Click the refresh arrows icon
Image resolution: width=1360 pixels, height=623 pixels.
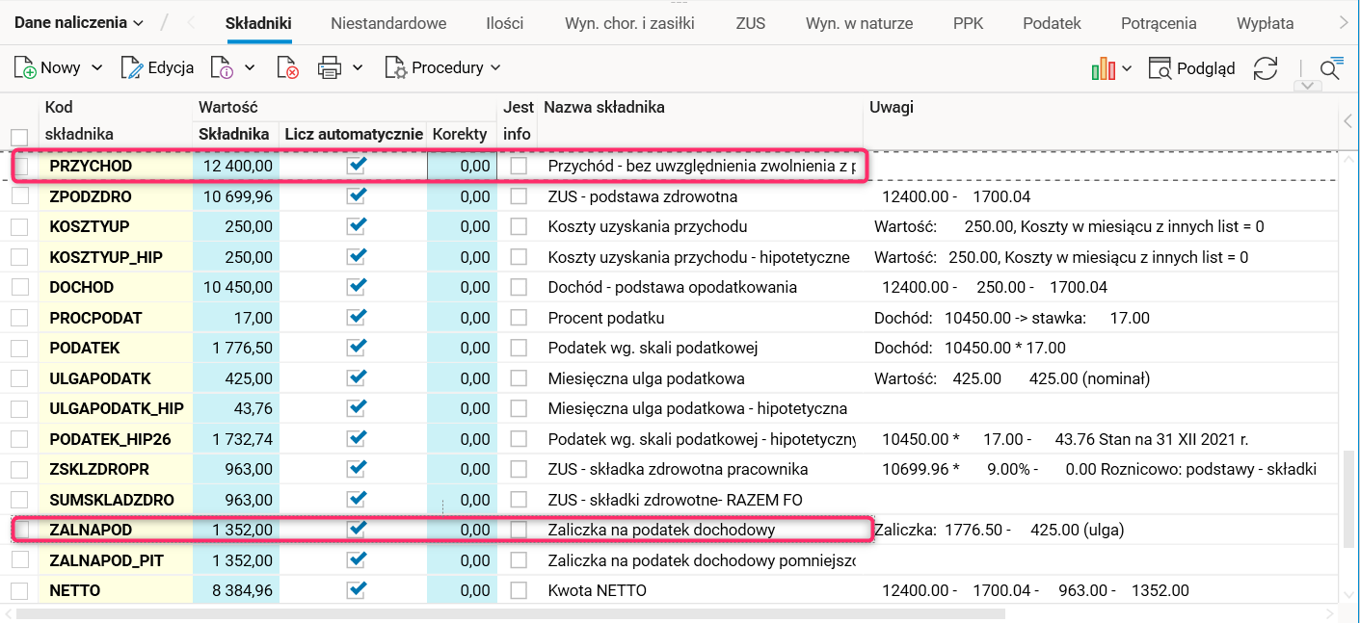click(x=1266, y=68)
